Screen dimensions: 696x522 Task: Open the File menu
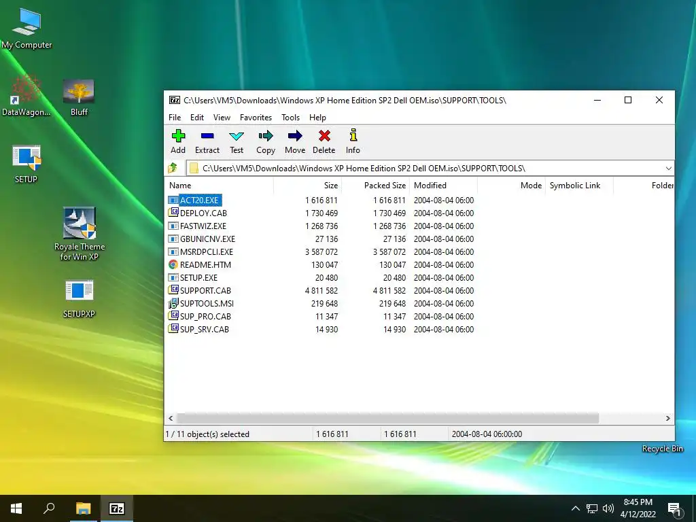click(175, 117)
